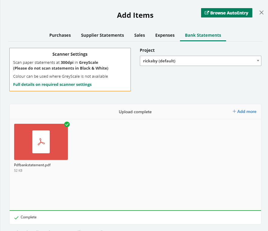This screenshot has height=231, width=268.
Task: Click the Pdfbankstatement.pdf thumbnail
Action: [x=41, y=142]
